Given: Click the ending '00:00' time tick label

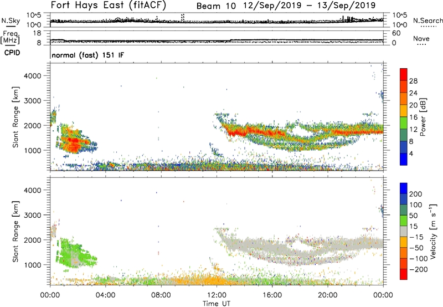Looking at the screenshot, I should coord(383,295).
